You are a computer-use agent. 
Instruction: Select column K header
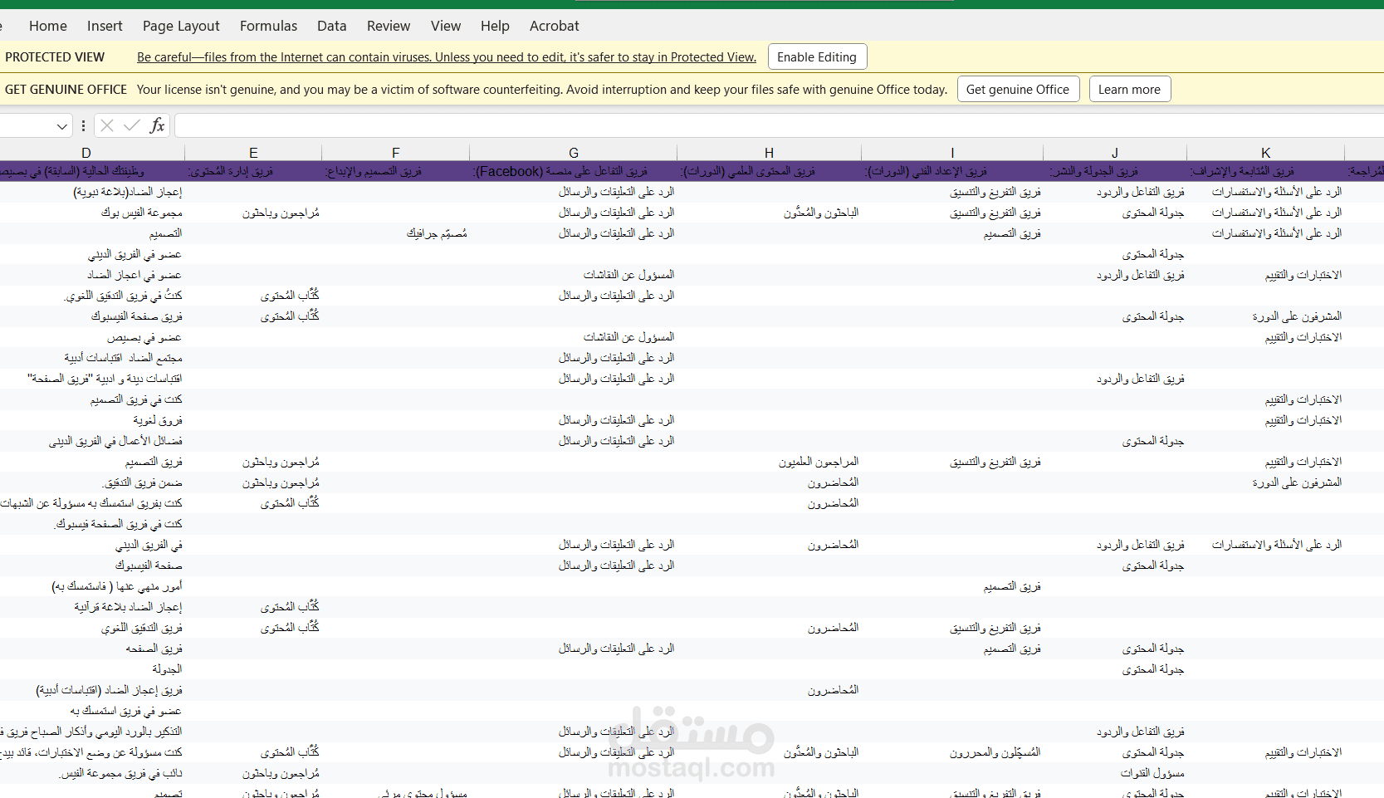click(1265, 153)
